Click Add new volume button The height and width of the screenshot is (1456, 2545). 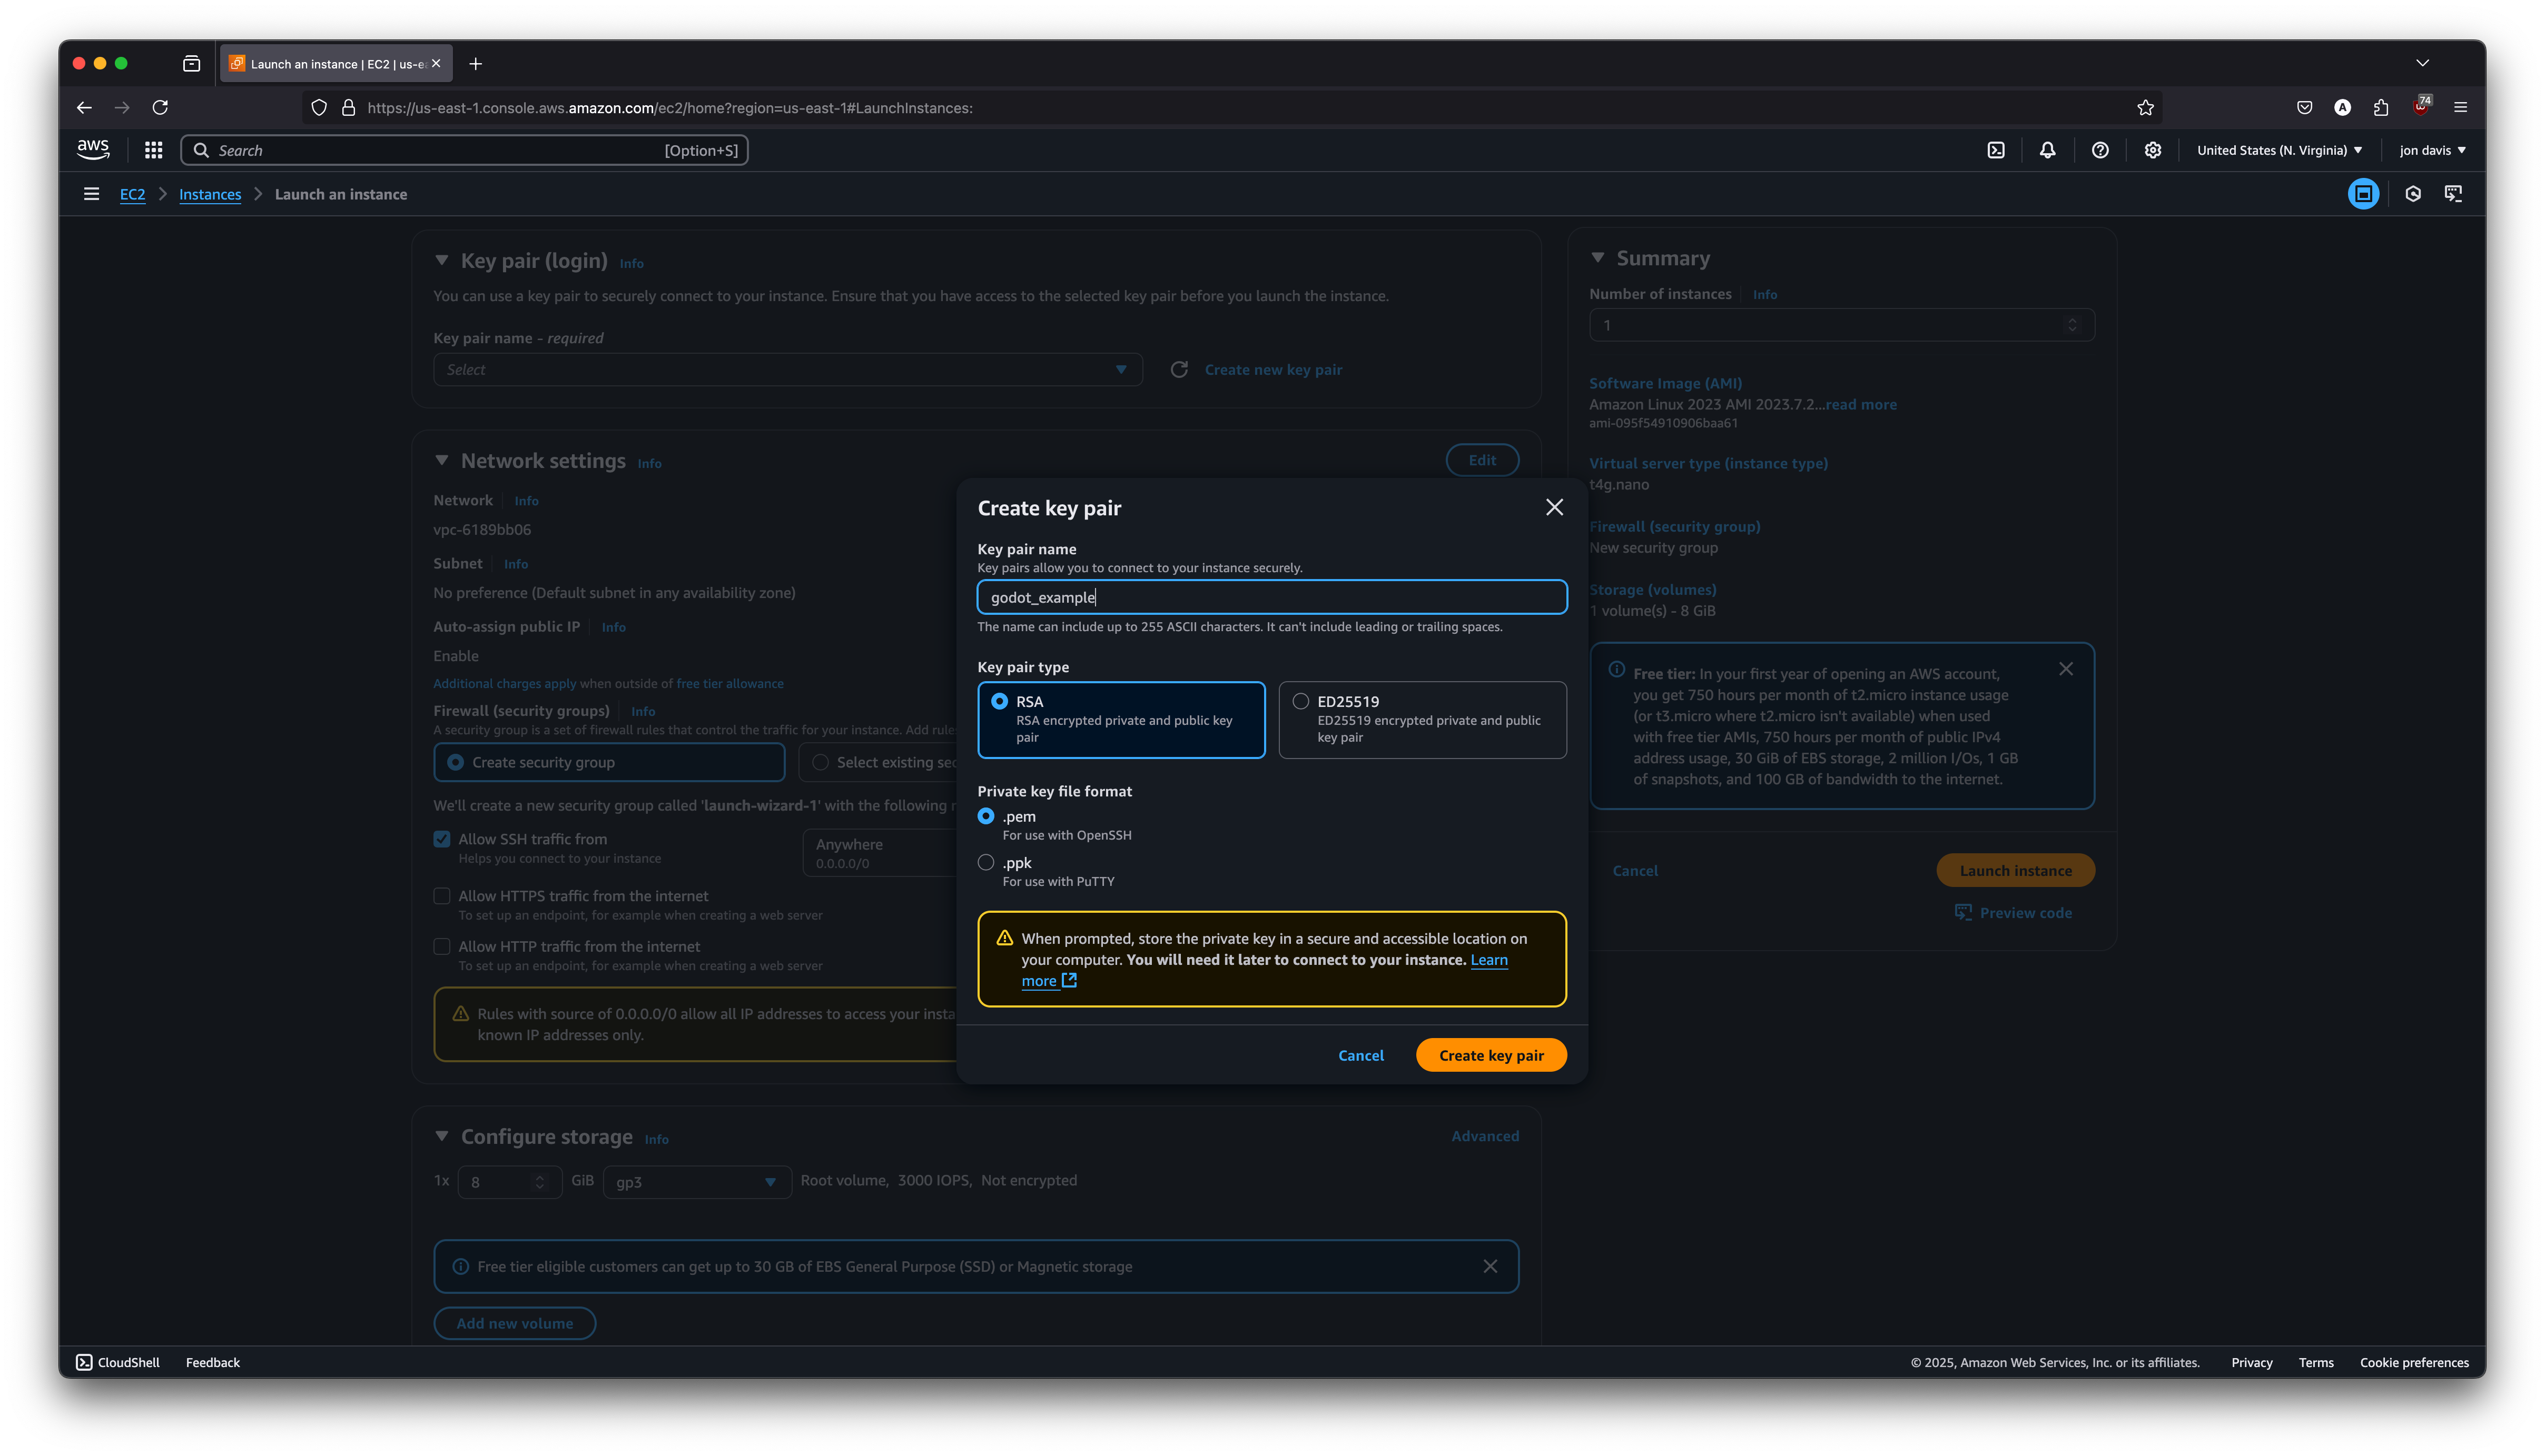[x=514, y=1323]
